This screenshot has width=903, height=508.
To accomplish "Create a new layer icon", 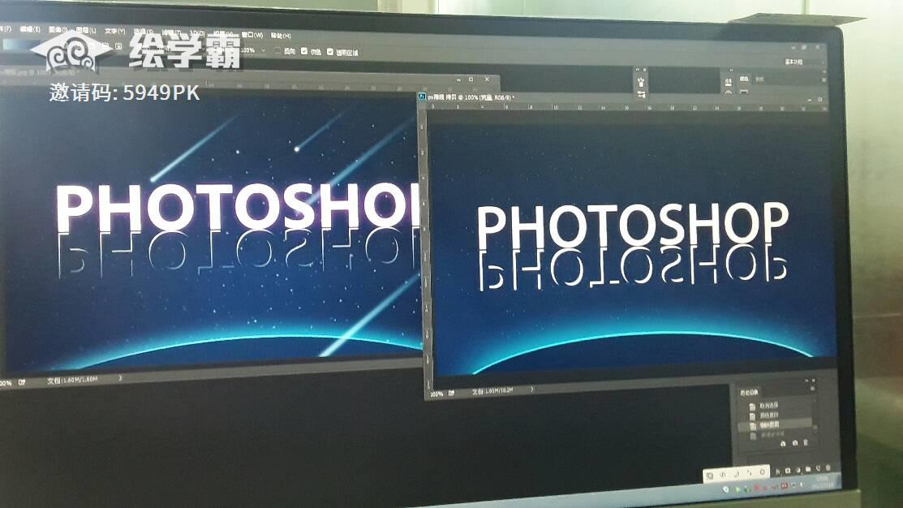I will point(818,468).
